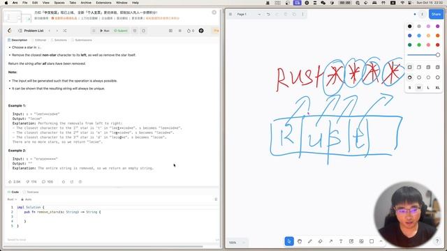
Task: Open the Code tab
Action: (x=13, y=192)
